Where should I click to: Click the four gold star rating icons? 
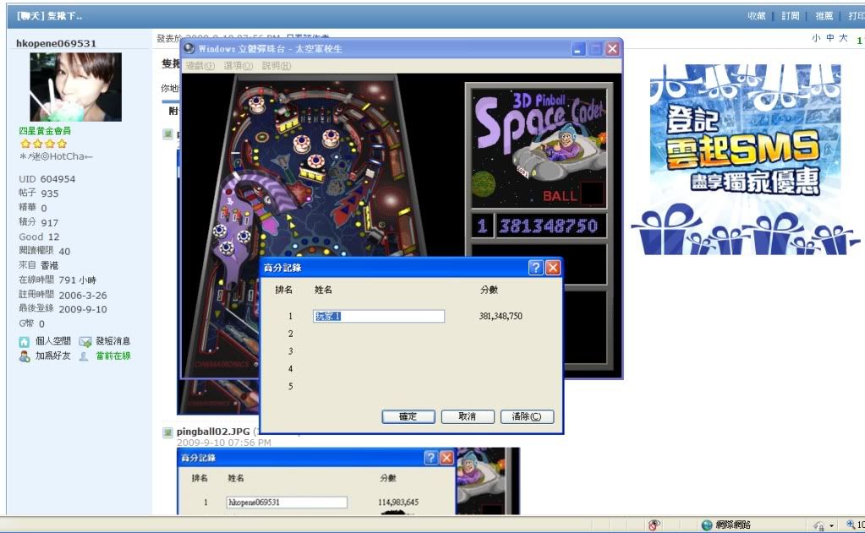coord(43,144)
